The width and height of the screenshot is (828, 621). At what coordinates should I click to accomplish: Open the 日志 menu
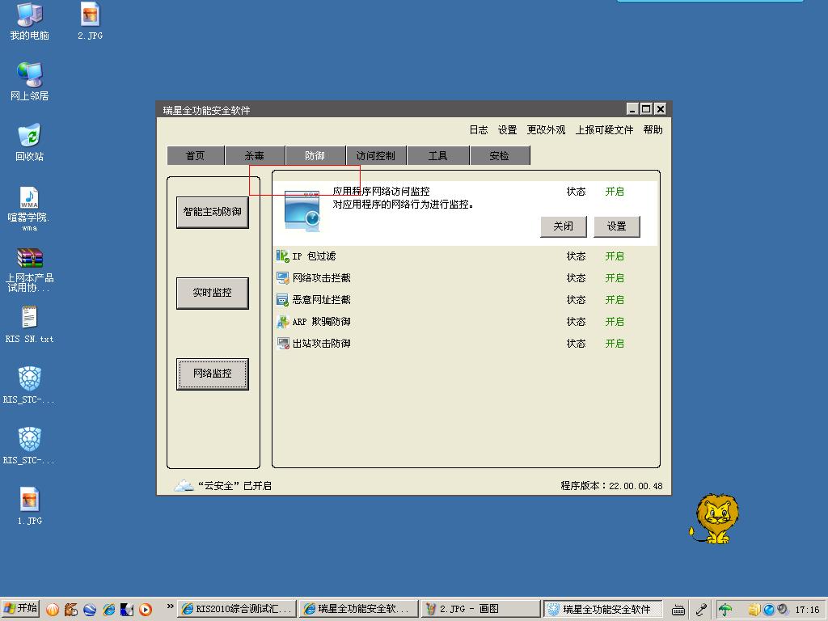point(479,130)
